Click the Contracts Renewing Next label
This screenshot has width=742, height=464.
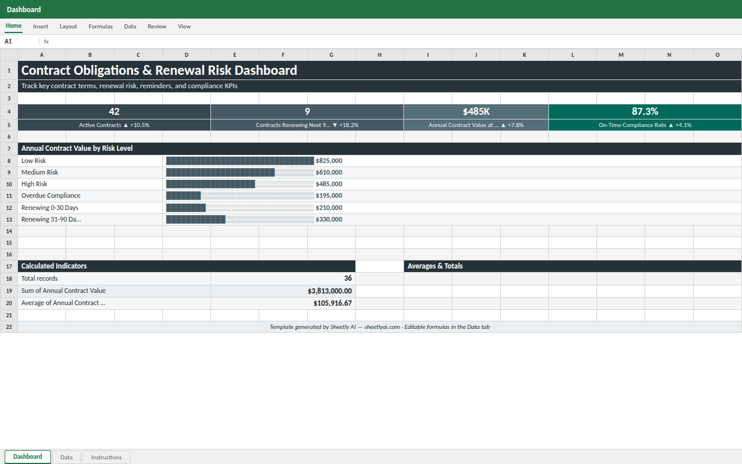coord(307,125)
